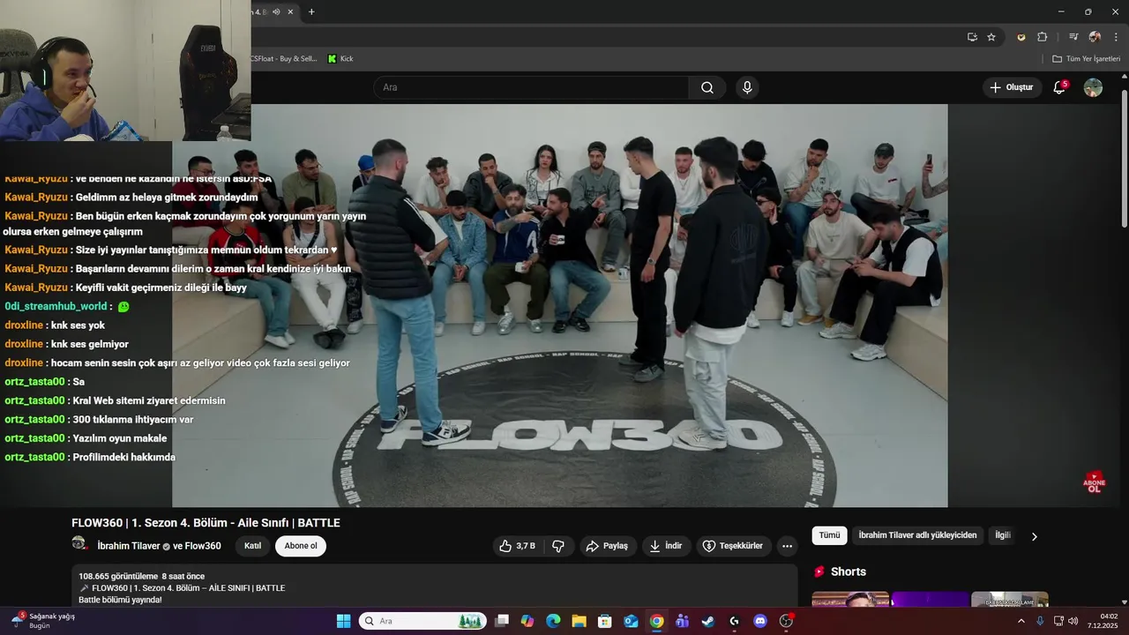This screenshot has height=635, width=1129.
Task: Show hidden system tray icons chevron
Action: point(1021,621)
